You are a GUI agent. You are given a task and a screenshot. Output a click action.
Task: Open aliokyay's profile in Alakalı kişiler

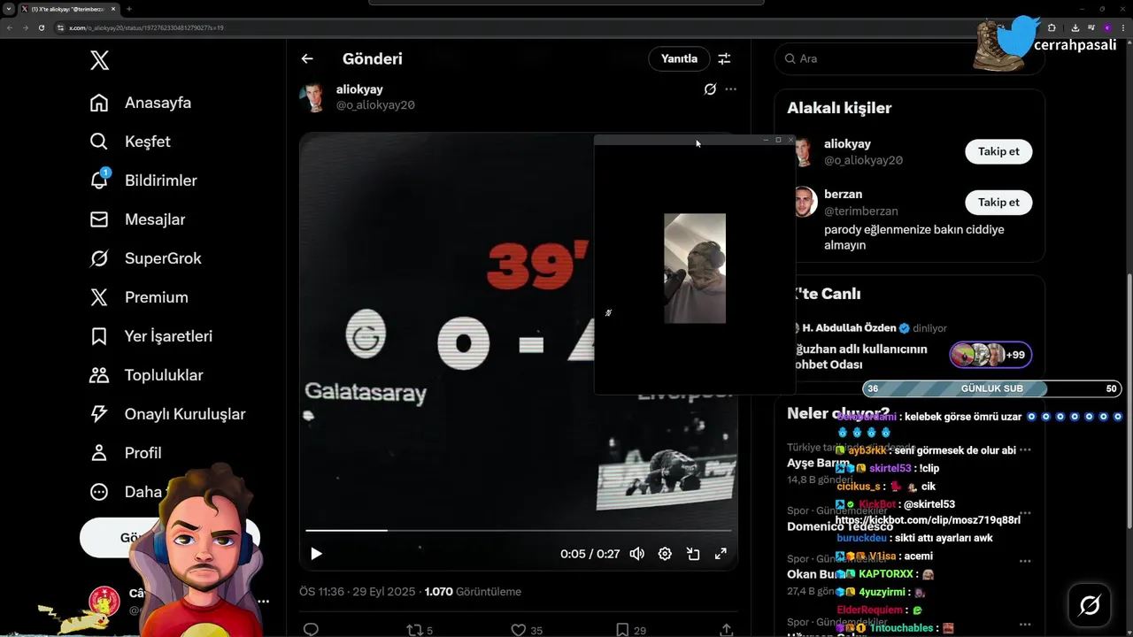tap(847, 144)
